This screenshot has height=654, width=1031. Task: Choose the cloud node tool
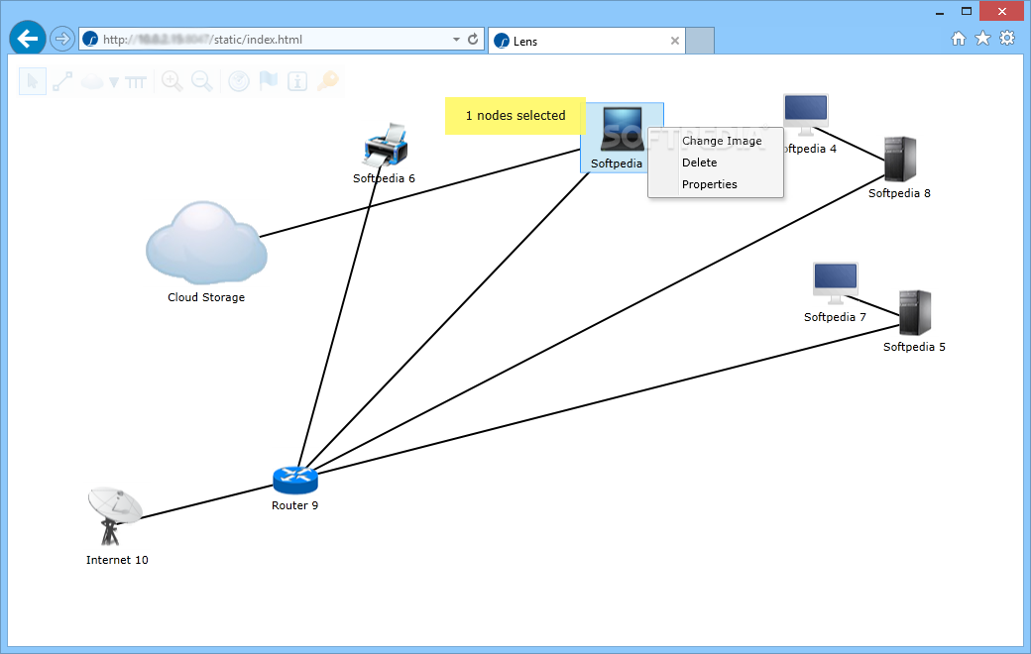coord(92,81)
